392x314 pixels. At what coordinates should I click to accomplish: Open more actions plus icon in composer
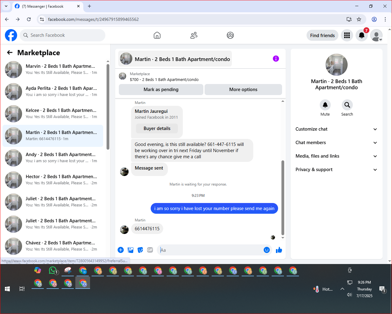click(x=121, y=250)
